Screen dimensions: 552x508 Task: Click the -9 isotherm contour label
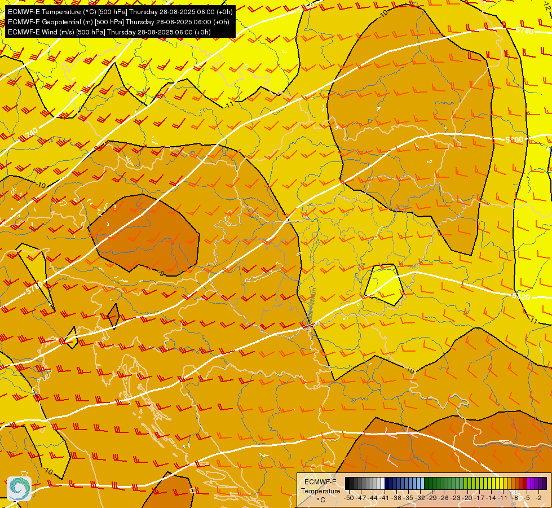pos(161,274)
